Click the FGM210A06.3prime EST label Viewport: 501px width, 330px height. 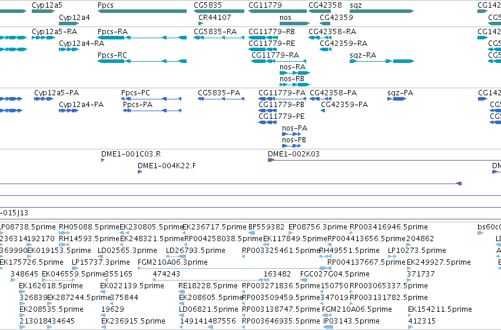pyautogui.click(x=172, y=262)
